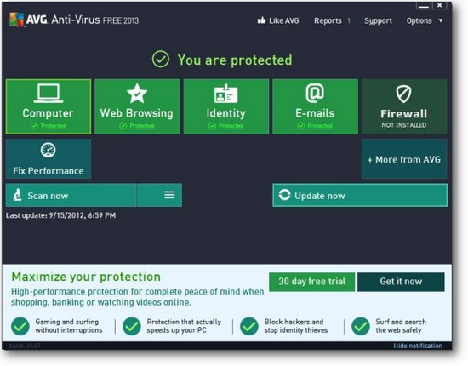468x366 pixels.
Task: Start a scan with Scan now
Action: point(71,195)
